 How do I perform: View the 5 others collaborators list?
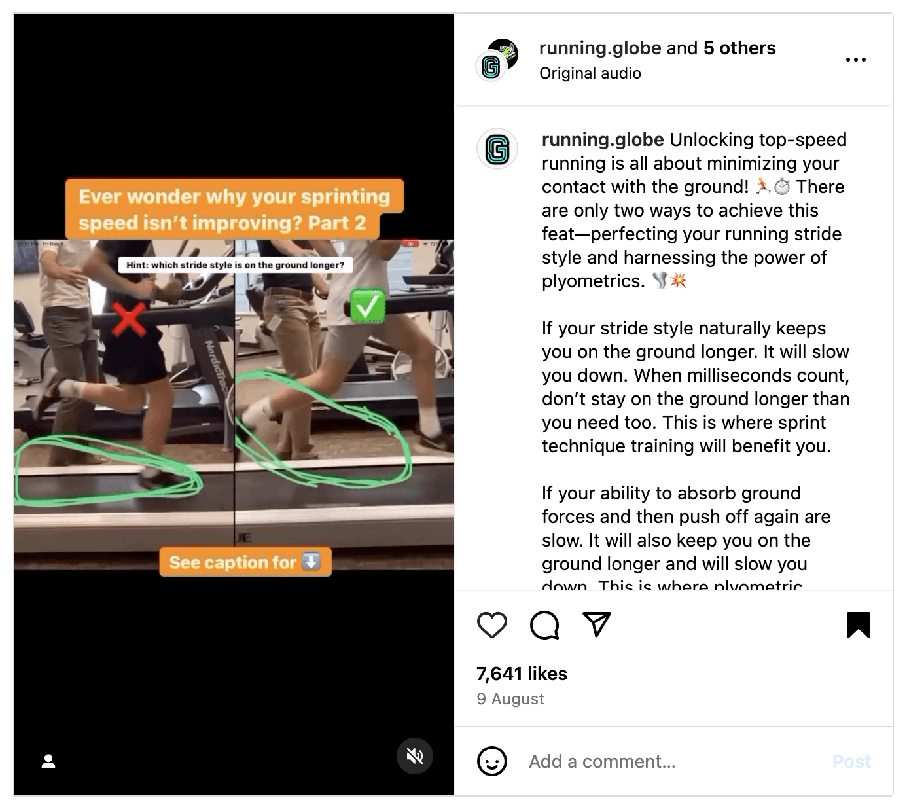739,48
